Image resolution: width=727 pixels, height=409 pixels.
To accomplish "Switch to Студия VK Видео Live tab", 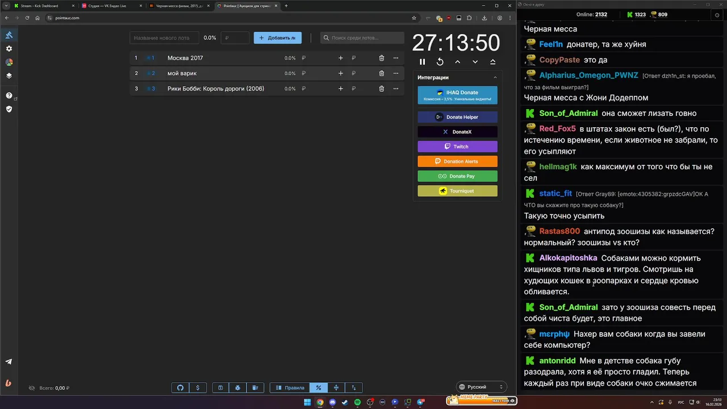I will point(111,6).
